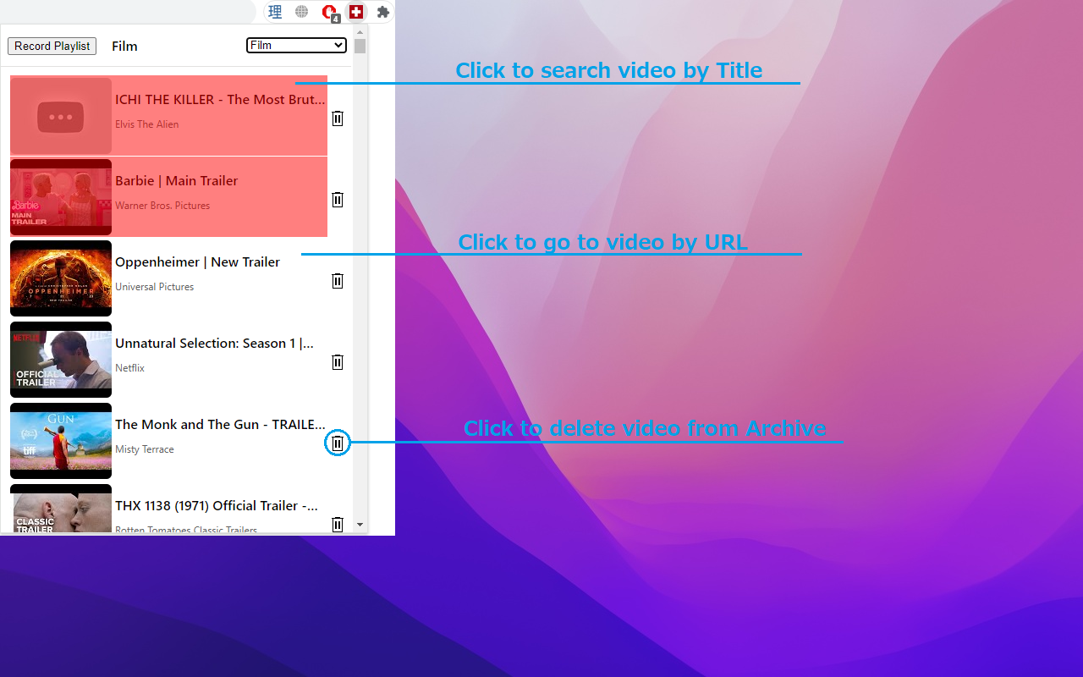Click The Monk and The Gun title
Viewport: 1083px width, 677px height.
[x=220, y=425]
